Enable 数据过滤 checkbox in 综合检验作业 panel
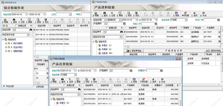The height and width of the screenshot is (106, 223). (16, 26)
